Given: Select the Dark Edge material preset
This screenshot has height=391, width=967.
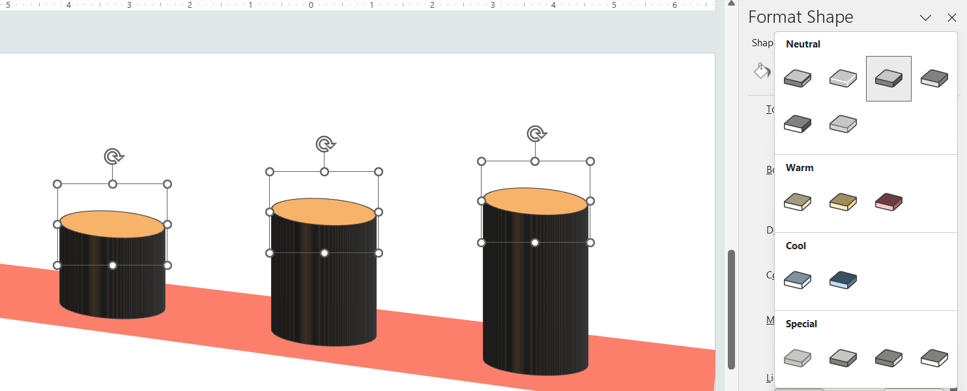Looking at the screenshot, I should pyautogui.click(x=798, y=124).
